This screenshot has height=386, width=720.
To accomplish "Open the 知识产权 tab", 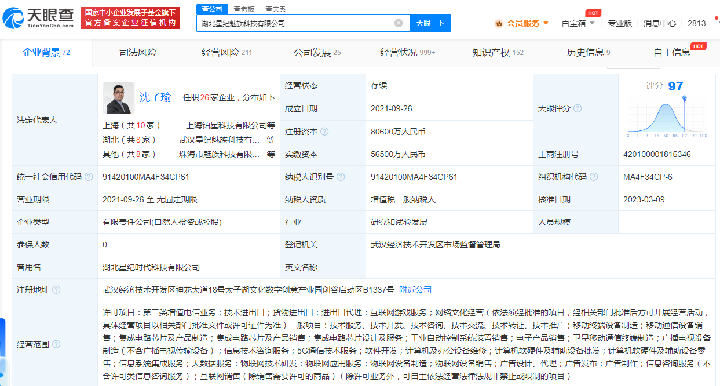I will [x=498, y=53].
